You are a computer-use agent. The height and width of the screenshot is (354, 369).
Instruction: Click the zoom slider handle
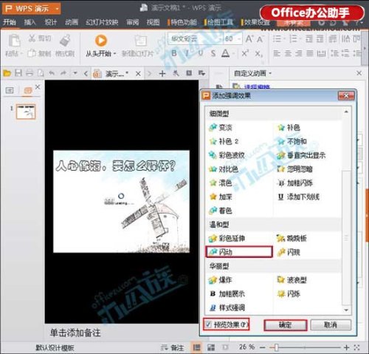(276, 347)
